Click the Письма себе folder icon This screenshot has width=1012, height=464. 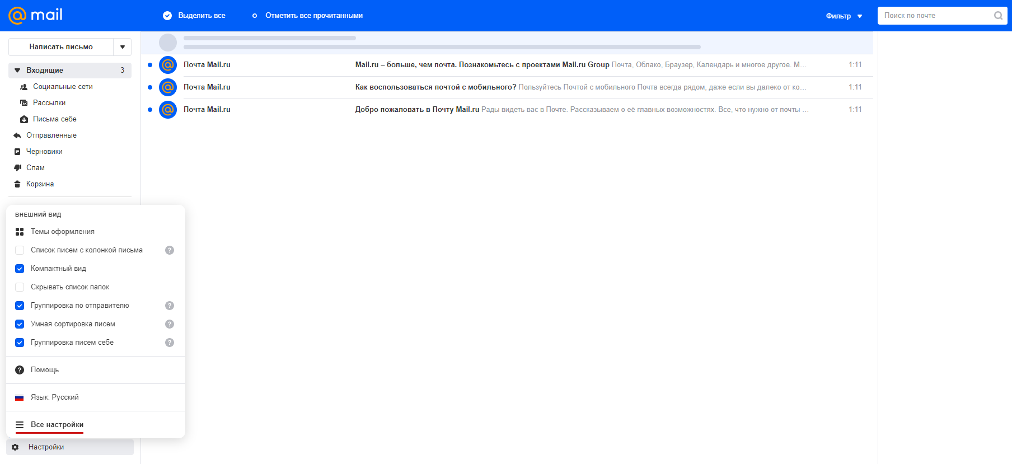click(x=24, y=119)
